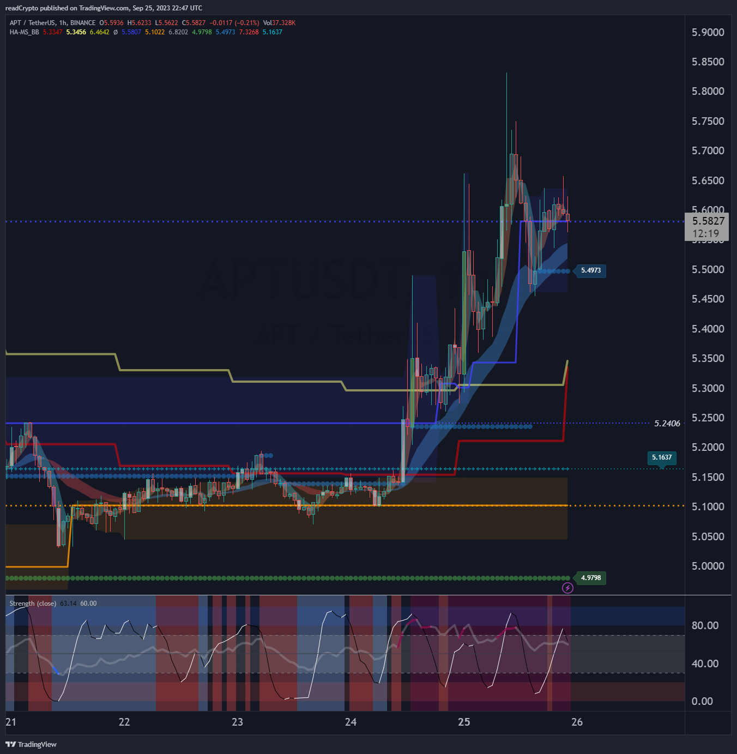This screenshot has height=754, width=737.
Task: Click date 21 on the time axis
Action: pyautogui.click(x=11, y=722)
